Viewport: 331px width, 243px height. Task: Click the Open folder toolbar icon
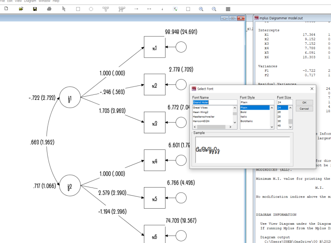[x=21, y=9]
